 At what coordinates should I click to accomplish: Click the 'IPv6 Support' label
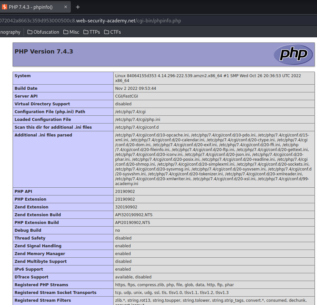click(x=29, y=269)
